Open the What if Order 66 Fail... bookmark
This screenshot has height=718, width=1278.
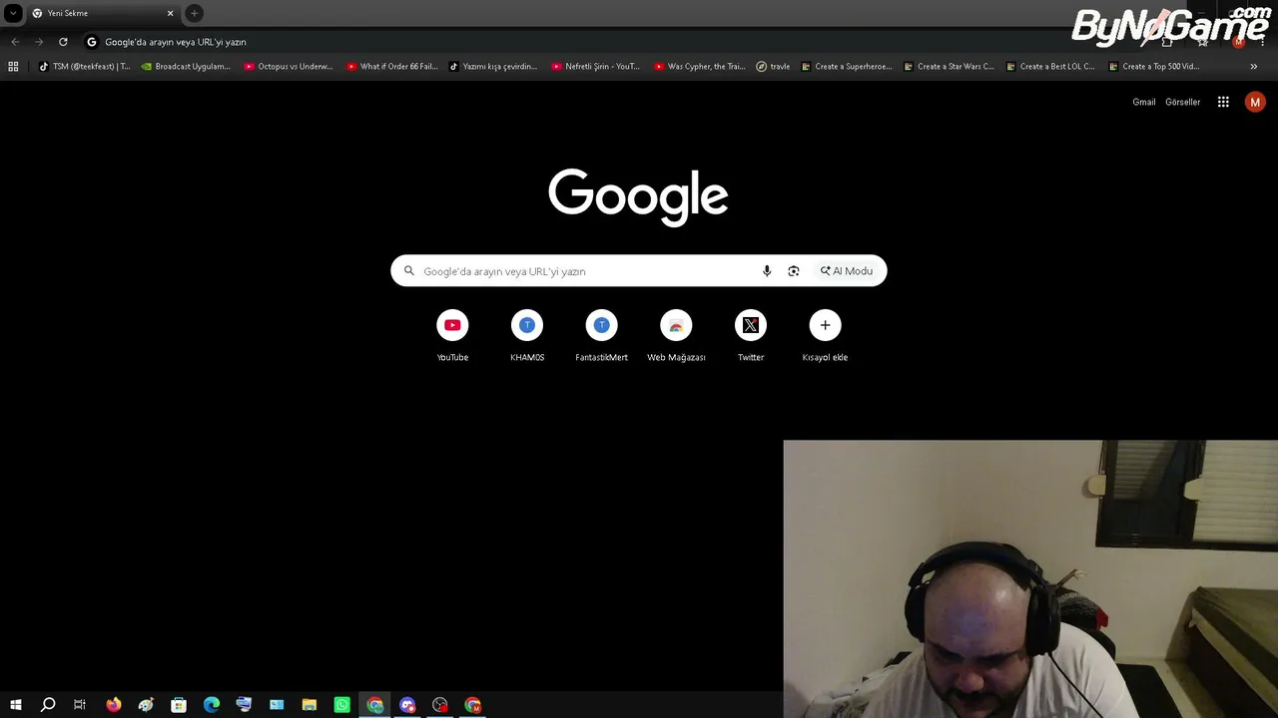pos(392,67)
